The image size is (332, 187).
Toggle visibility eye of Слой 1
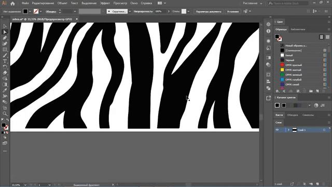pyautogui.click(x=277, y=130)
